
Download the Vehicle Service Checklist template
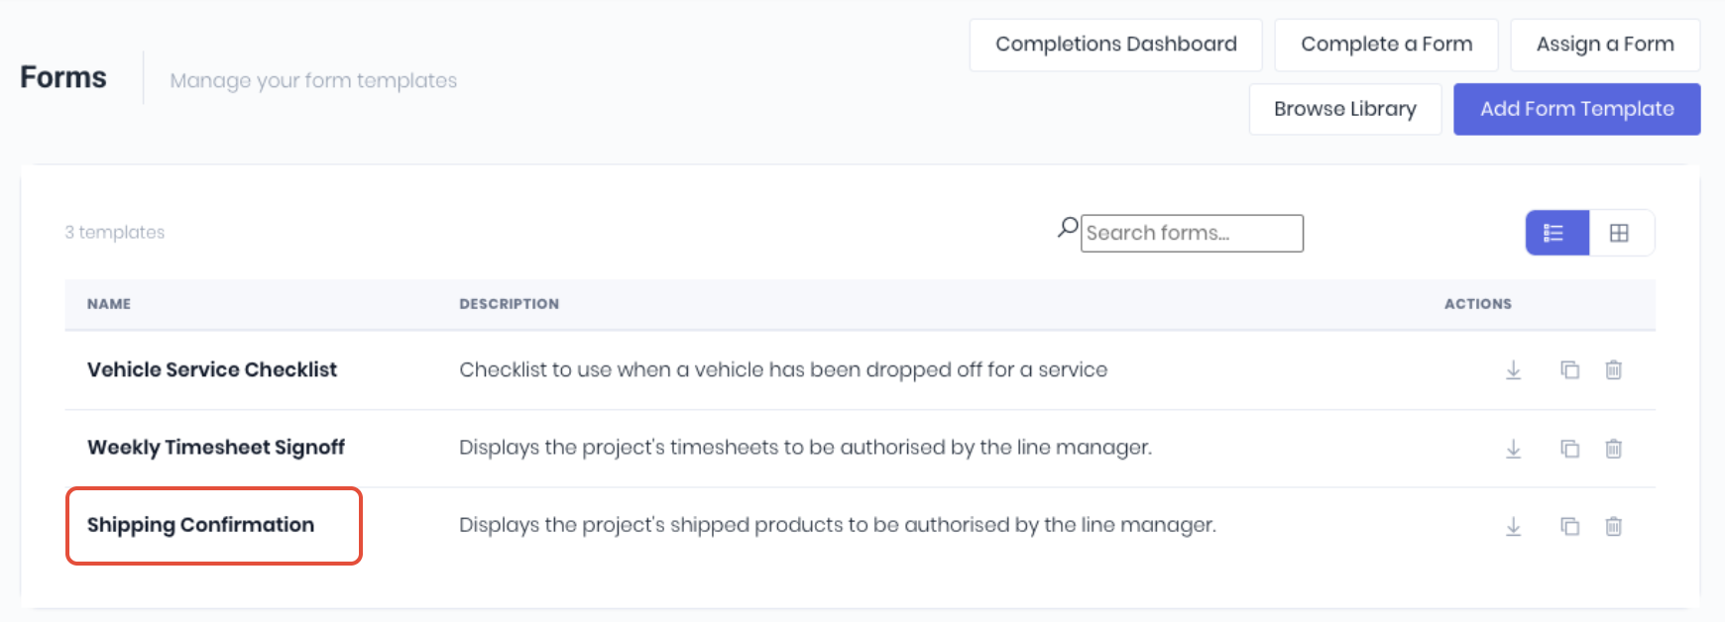tap(1513, 369)
